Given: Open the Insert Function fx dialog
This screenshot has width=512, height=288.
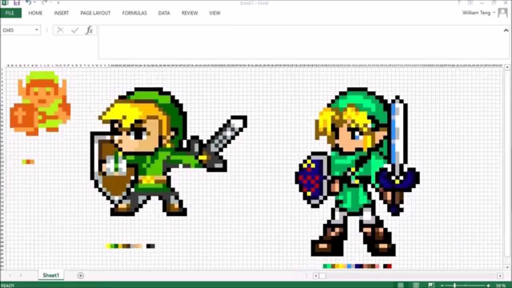Looking at the screenshot, I should pos(89,30).
